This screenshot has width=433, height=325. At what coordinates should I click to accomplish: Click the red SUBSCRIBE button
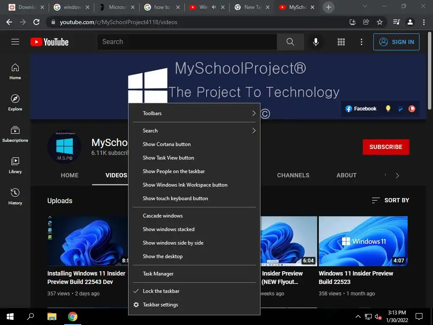[386, 147]
